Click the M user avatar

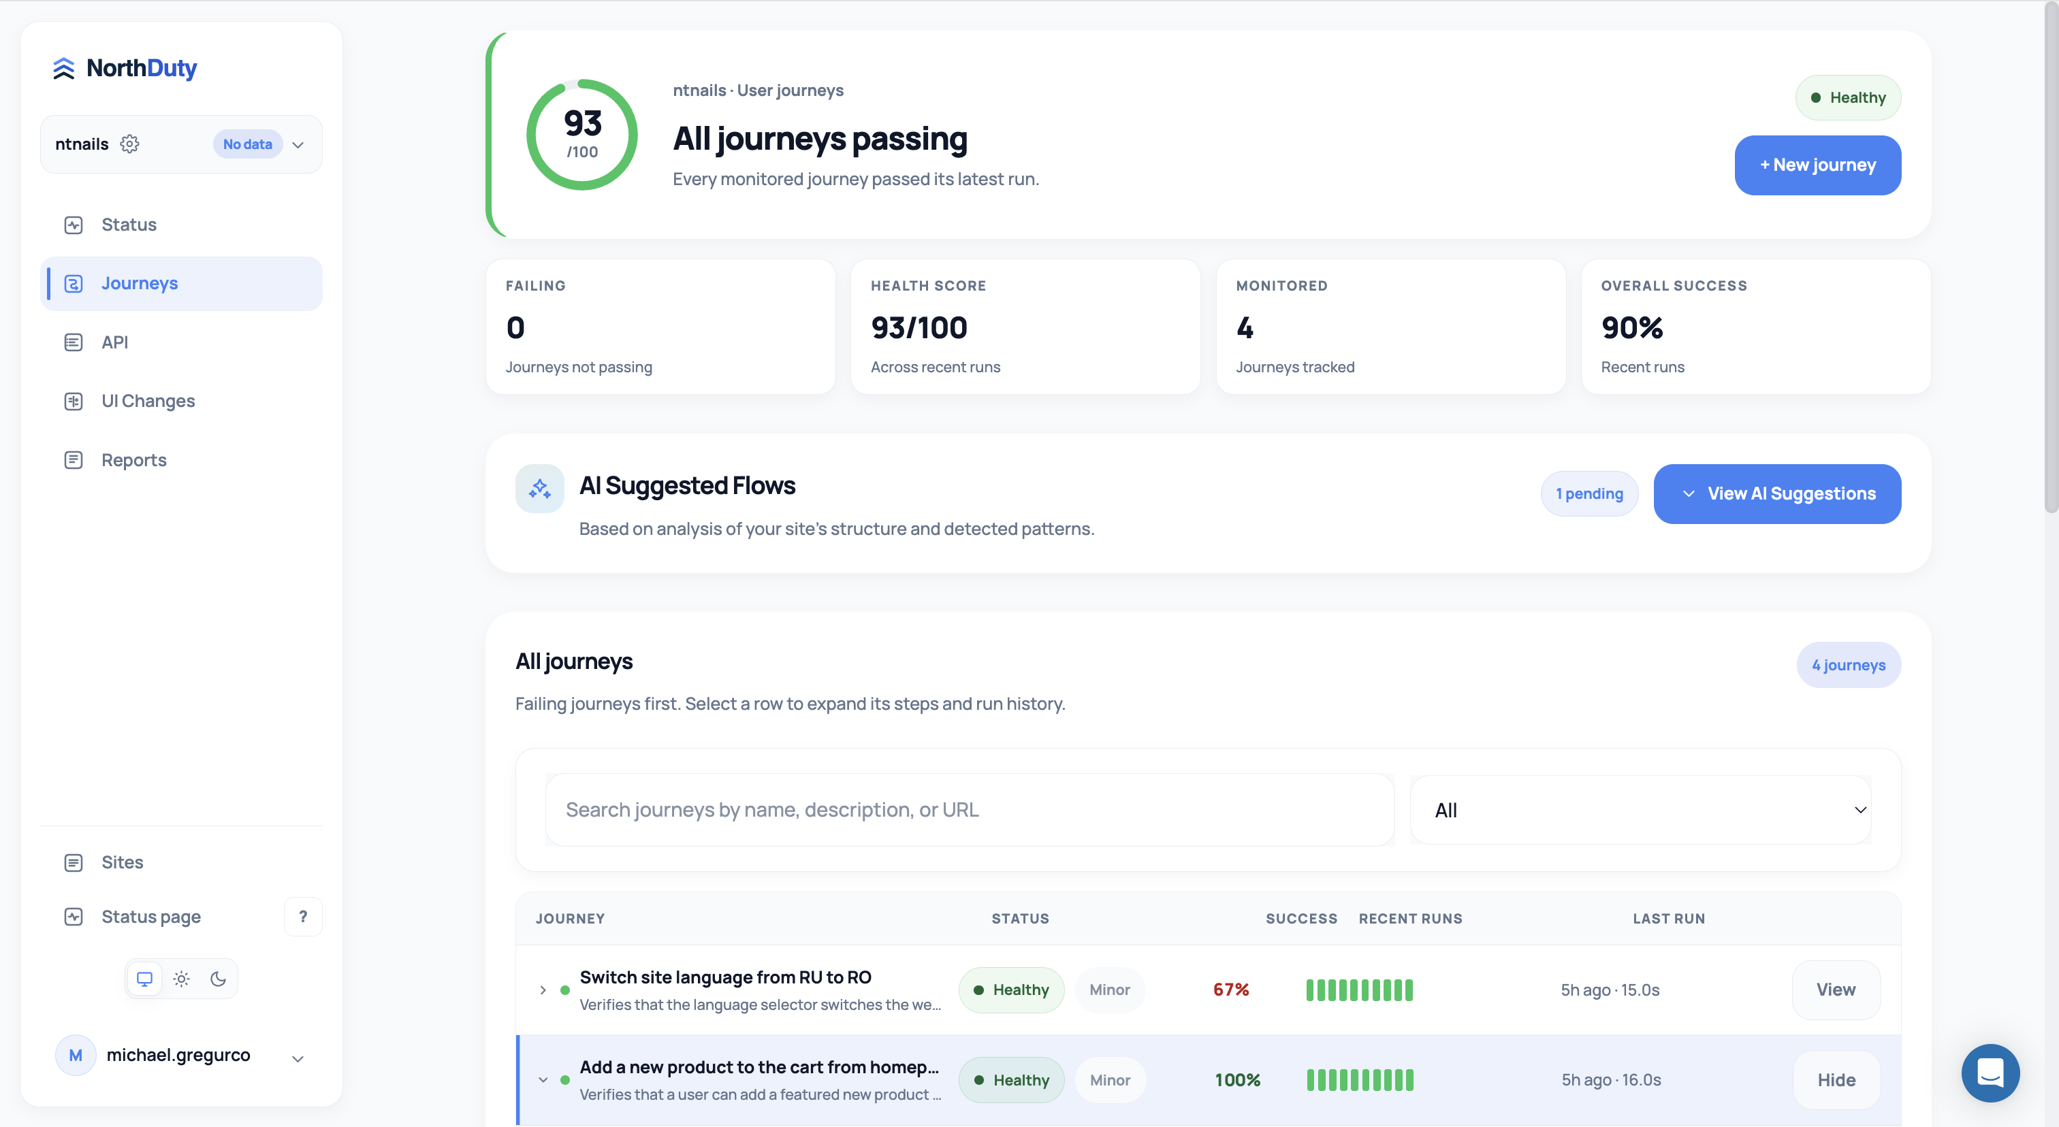tap(76, 1055)
